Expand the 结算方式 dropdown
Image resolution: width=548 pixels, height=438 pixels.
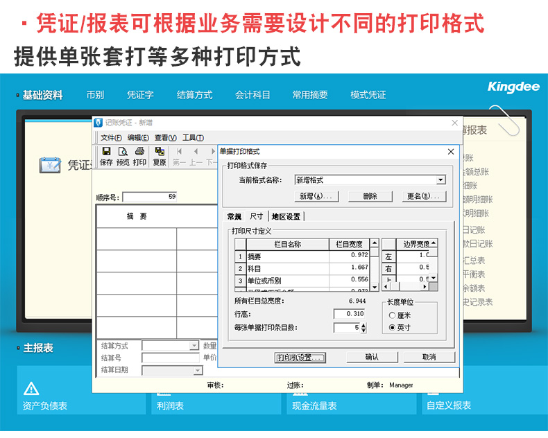click(x=194, y=345)
